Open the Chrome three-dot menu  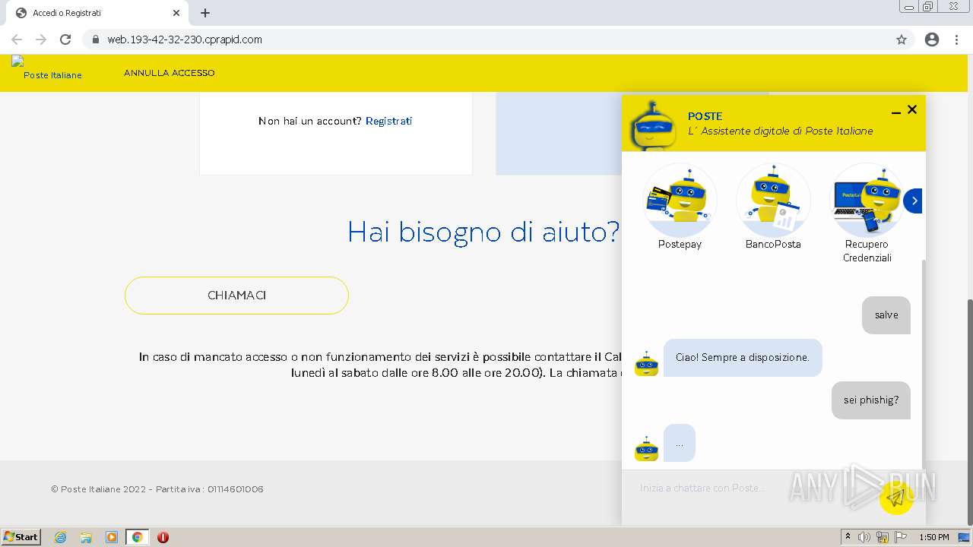point(957,40)
